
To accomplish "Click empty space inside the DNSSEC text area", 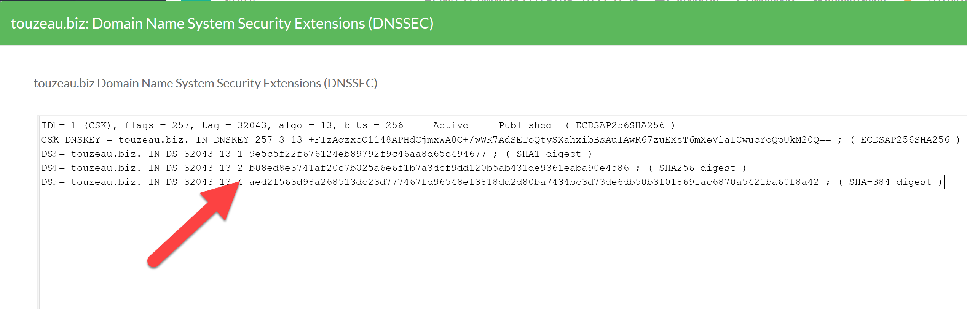I will (x=495, y=247).
